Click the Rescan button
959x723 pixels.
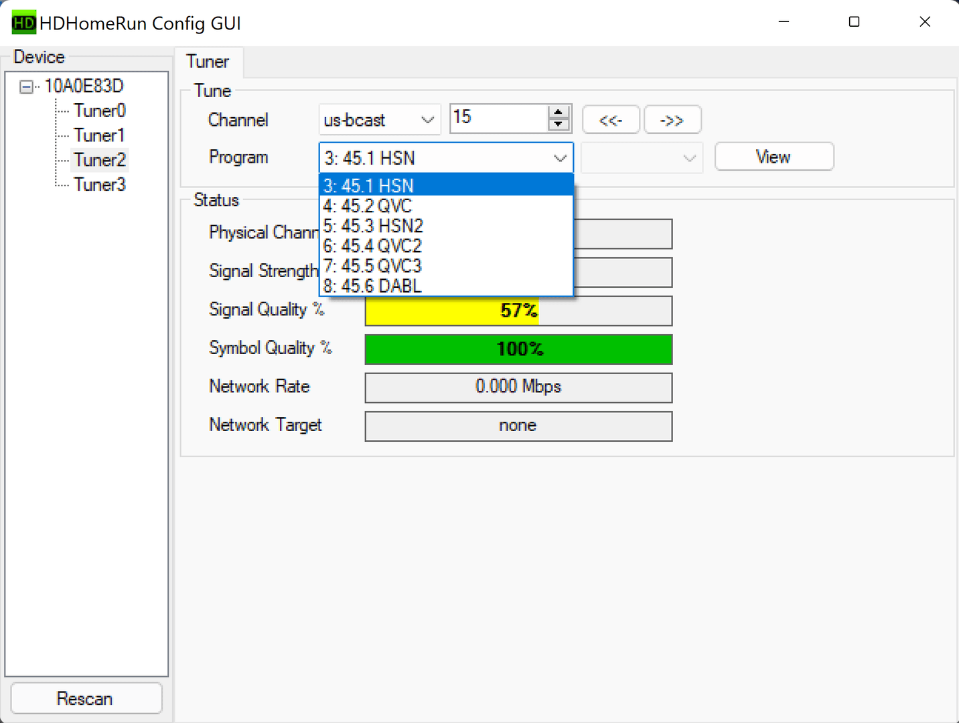click(86, 699)
